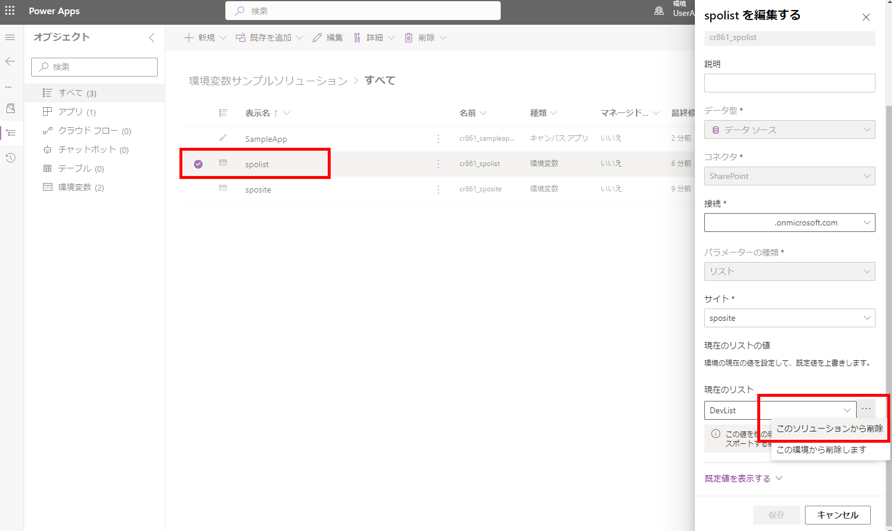Screen dimensions: 892x531
Task: Click inside the 説明 description field
Action: pyautogui.click(x=789, y=83)
